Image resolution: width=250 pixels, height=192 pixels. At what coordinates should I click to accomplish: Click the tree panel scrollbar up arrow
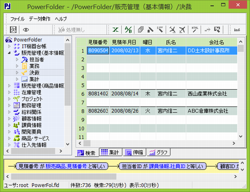click(x=68, y=40)
